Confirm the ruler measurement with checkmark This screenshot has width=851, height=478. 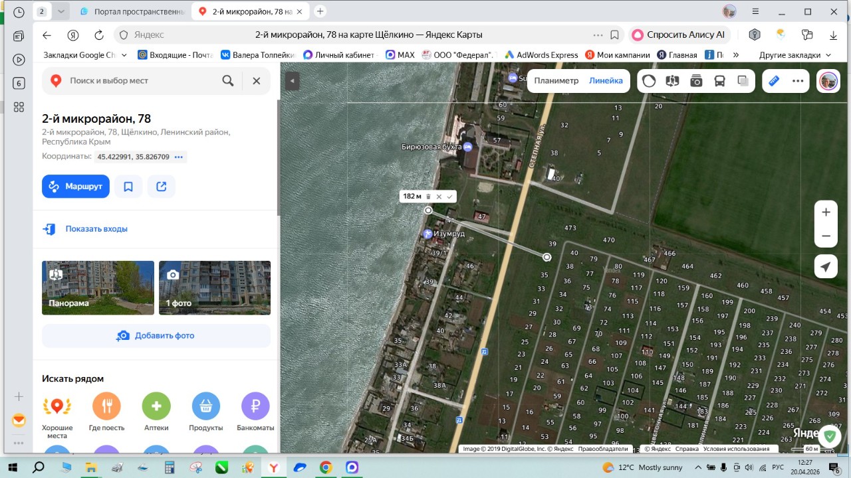click(x=449, y=197)
